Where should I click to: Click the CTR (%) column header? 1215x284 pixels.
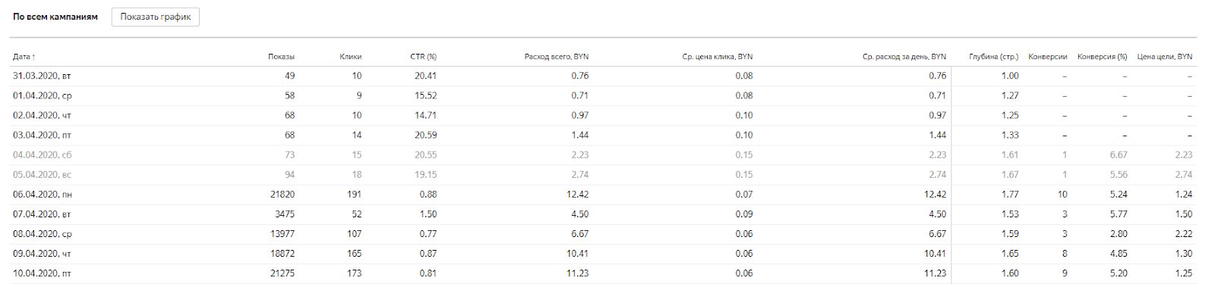[x=424, y=57]
